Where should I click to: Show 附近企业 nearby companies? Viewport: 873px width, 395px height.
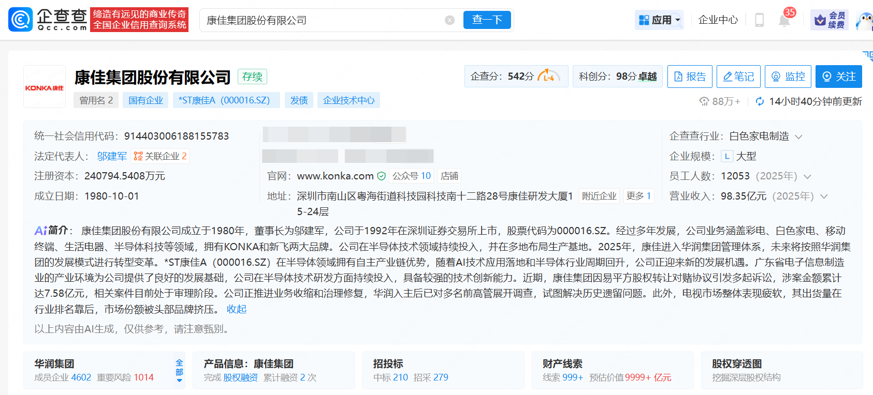tap(599, 196)
